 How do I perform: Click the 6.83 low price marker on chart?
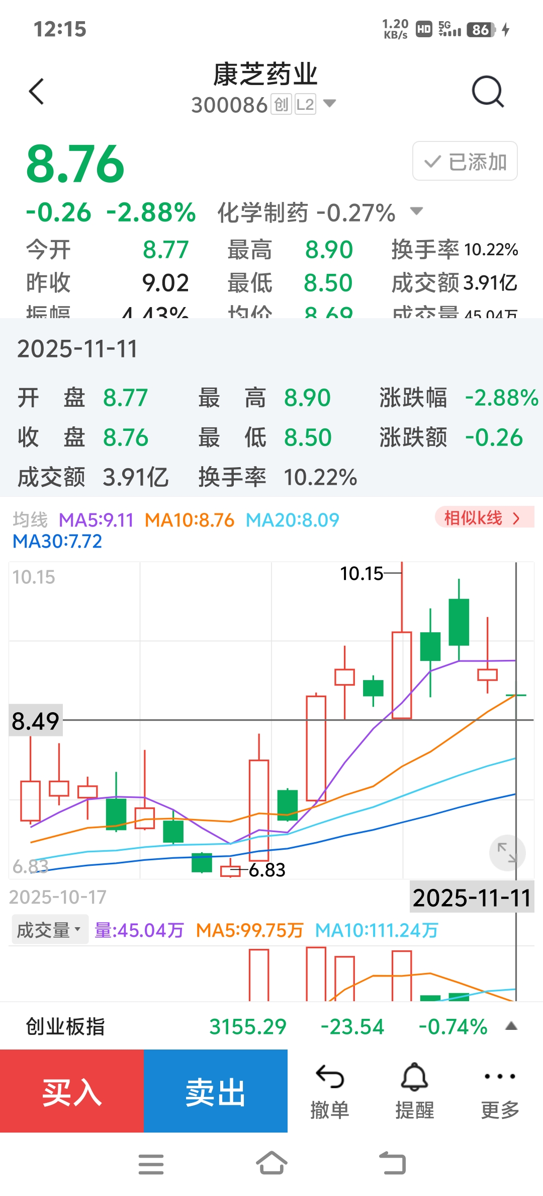267,869
